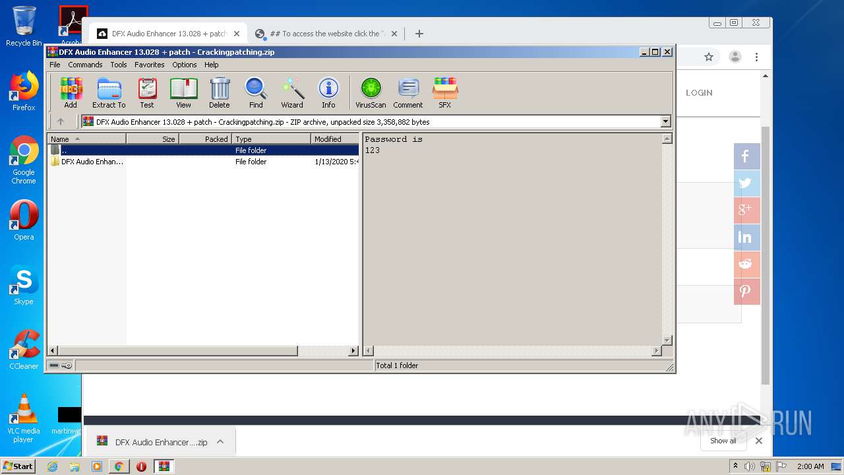Open the Favorites menu
The image size is (844, 475).
150,65
